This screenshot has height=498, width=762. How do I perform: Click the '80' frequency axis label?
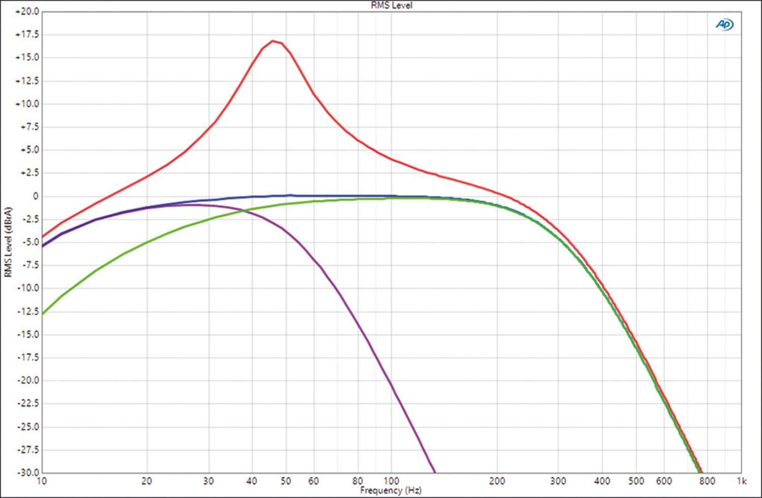click(x=358, y=481)
